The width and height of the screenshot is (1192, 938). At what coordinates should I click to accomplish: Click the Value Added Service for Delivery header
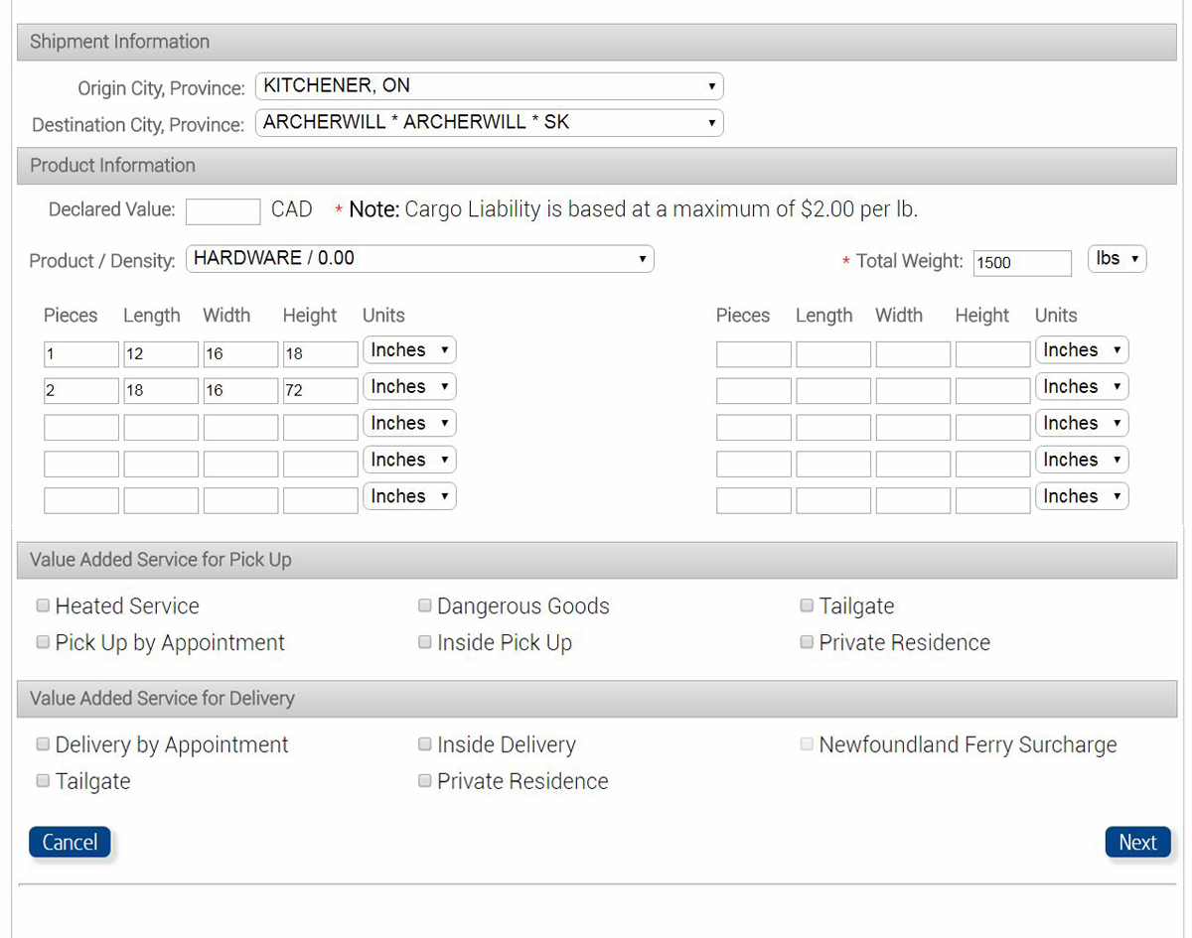pos(596,699)
